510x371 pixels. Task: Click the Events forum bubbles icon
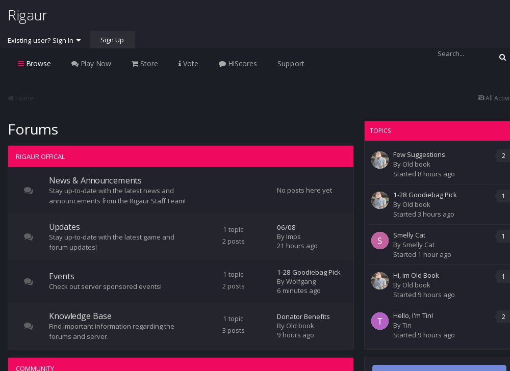click(x=29, y=281)
